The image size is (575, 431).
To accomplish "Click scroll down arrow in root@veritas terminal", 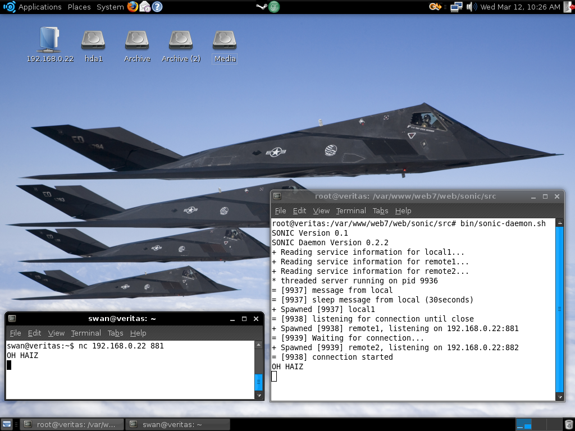I will click(559, 397).
